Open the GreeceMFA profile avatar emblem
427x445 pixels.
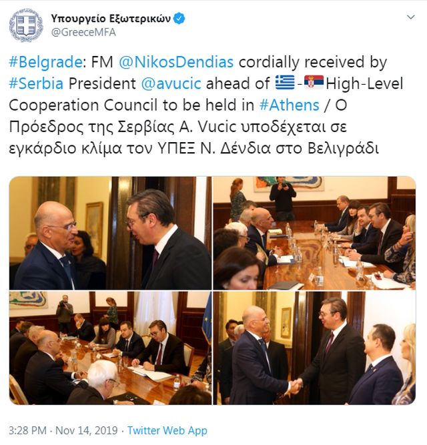point(26,25)
